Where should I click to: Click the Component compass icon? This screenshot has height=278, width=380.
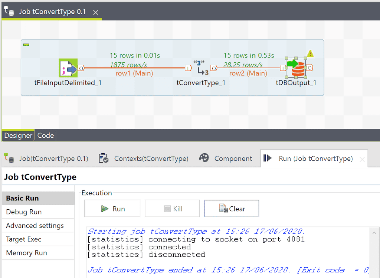(204, 158)
